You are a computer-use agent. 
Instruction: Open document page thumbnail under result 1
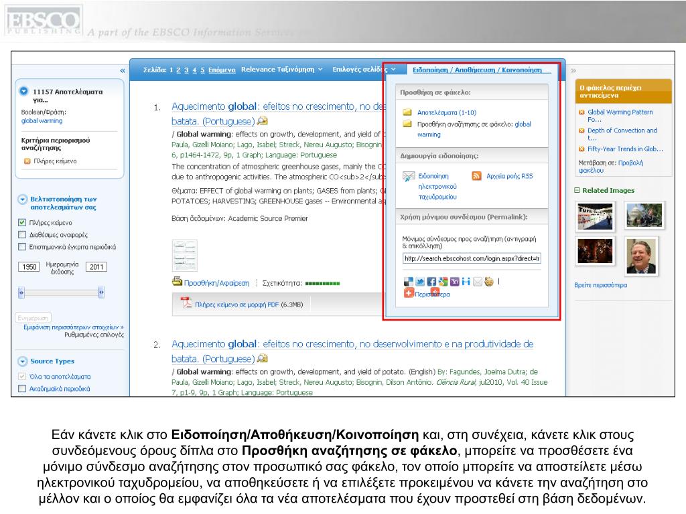click(x=185, y=255)
